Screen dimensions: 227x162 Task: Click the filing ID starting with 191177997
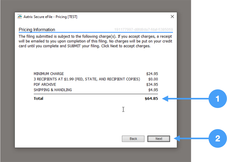143,30
